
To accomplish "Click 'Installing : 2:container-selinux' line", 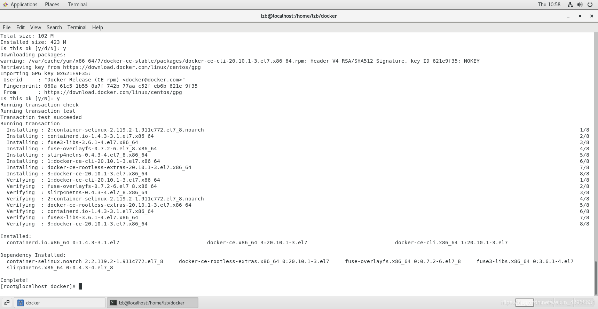I will click(x=105, y=130).
